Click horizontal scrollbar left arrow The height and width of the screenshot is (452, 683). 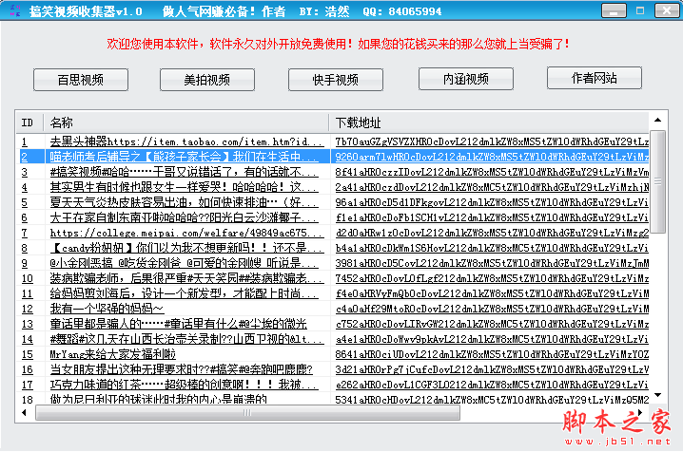25,414
